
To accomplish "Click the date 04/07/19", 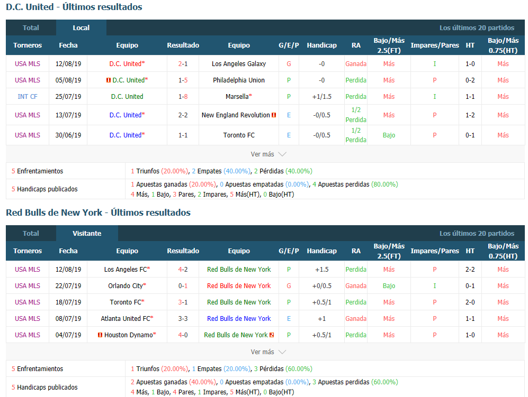I will [x=68, y=335].
